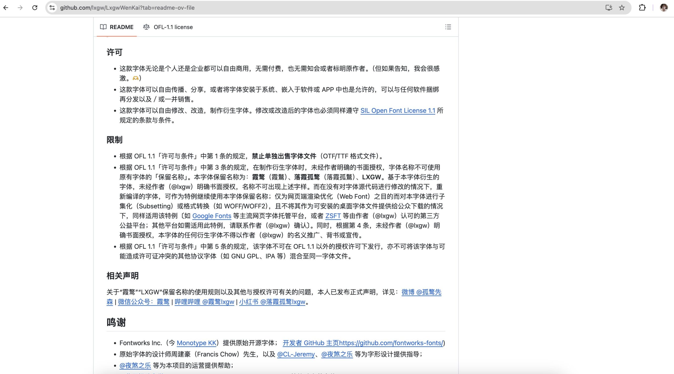Follow the Monotype KK link
The height and width of the screenshot is (374, 674).
[196, 343]
